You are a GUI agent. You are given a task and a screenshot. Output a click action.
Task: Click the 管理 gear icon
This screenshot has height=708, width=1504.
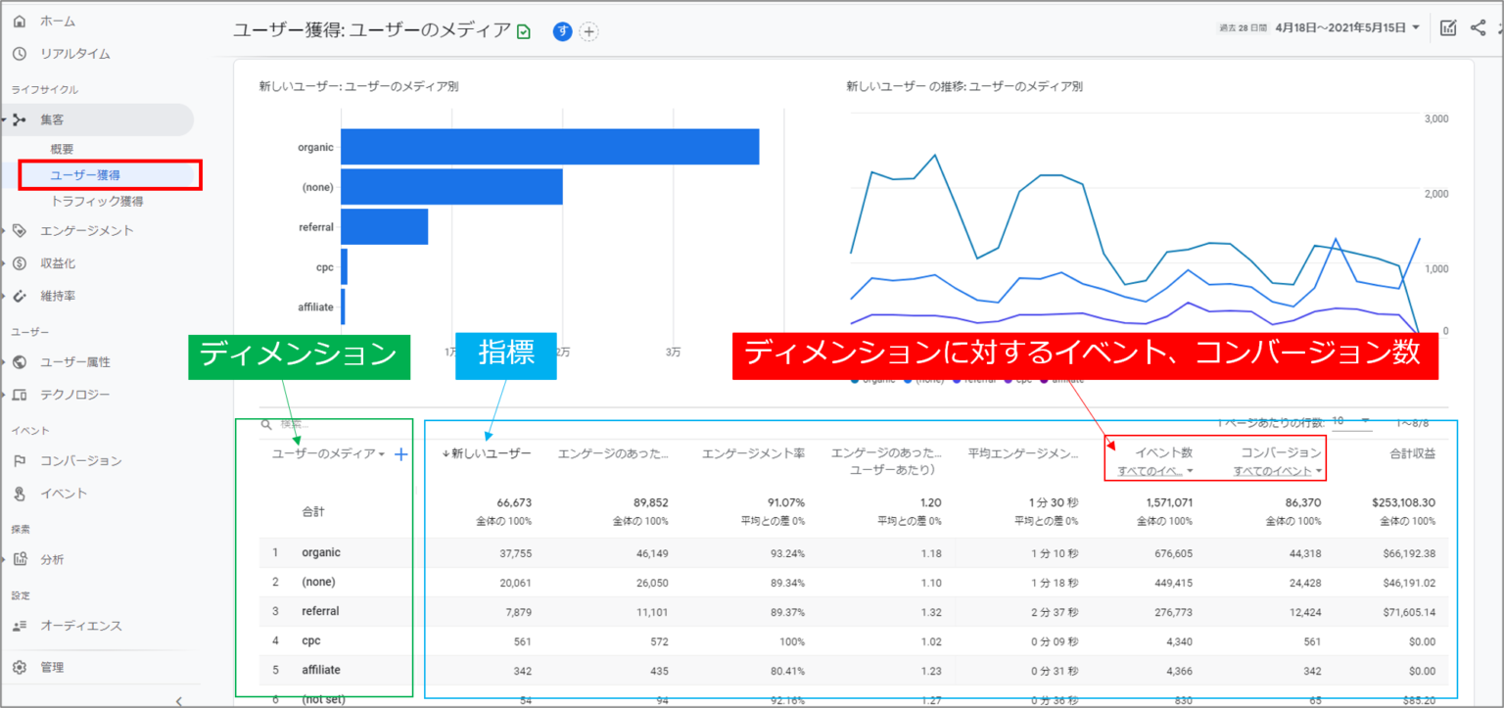tap(20, 668)
